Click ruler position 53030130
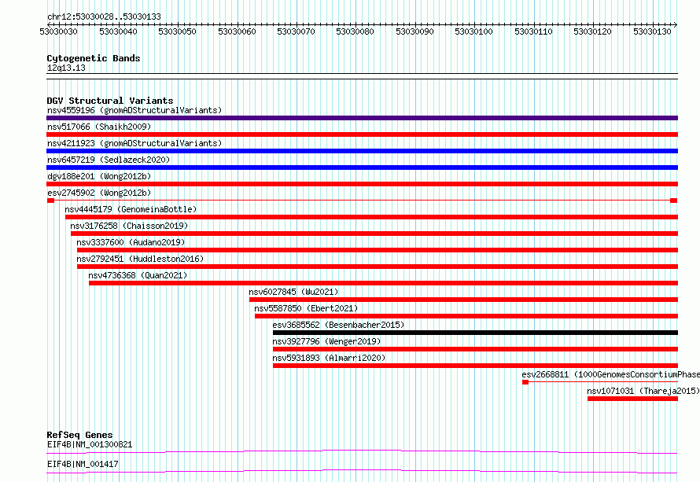 coord(652,31)
